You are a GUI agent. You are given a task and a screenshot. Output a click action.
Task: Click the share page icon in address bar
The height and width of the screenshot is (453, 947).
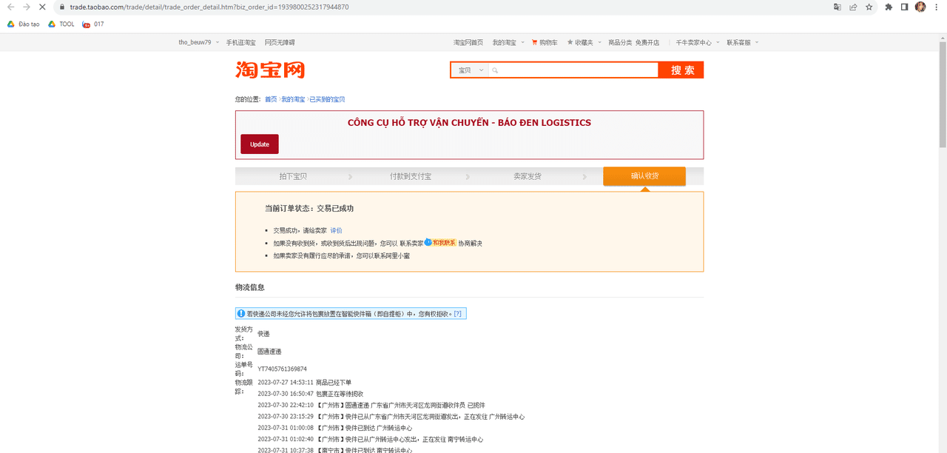pyautogui.click(x=853, y=7)
